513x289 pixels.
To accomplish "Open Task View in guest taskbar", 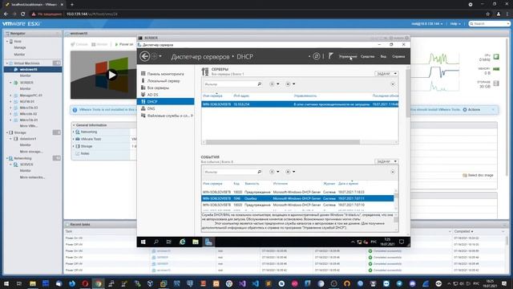I will (169, 242).
